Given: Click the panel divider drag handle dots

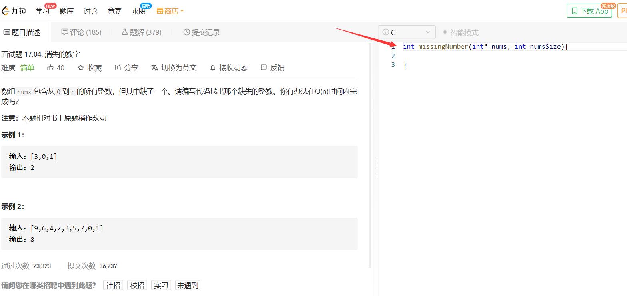Looking at the screenshot, I should pos(375,167).
